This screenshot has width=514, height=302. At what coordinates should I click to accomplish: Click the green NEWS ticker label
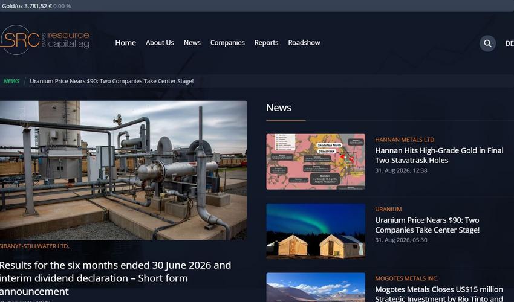click(11, 81)
